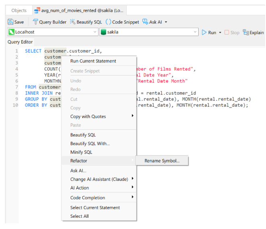Click the Code Snippet toolbar label

tap(126, 22)
